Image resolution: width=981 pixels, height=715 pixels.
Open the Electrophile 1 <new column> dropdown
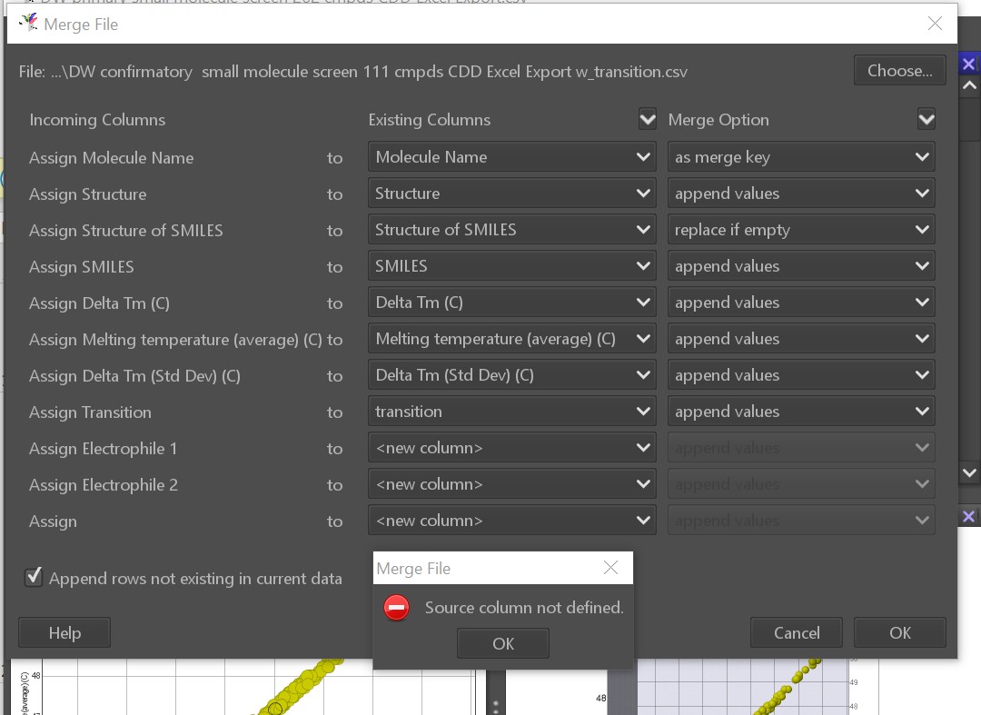511,448
